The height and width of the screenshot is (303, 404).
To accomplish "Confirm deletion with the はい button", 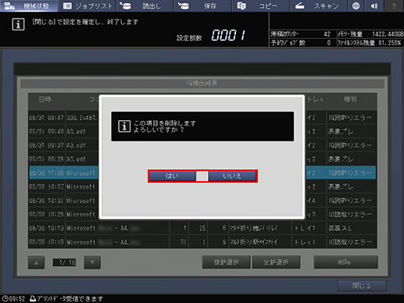I will tap(172, 176).
